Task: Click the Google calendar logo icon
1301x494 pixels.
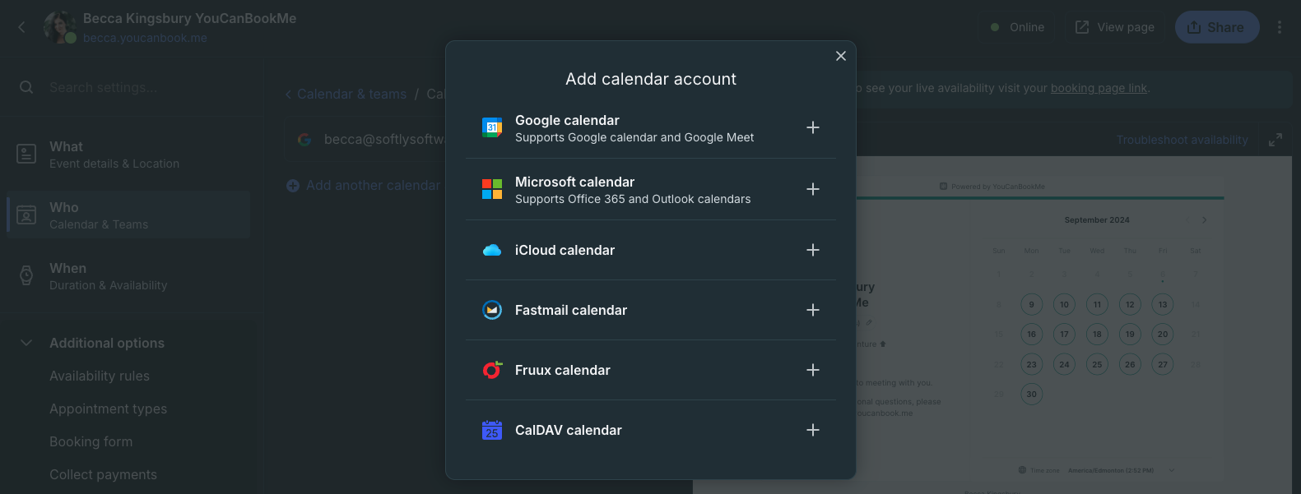Action: (492, 127)
